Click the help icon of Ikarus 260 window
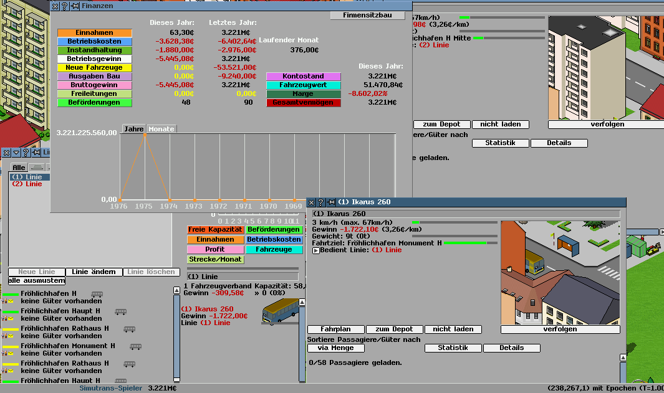Screen dimensions: 664x393 pyautogui.click(x=320, y=202)
